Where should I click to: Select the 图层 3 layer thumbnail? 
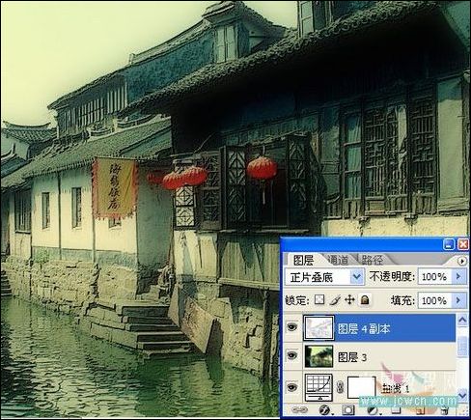319,356
